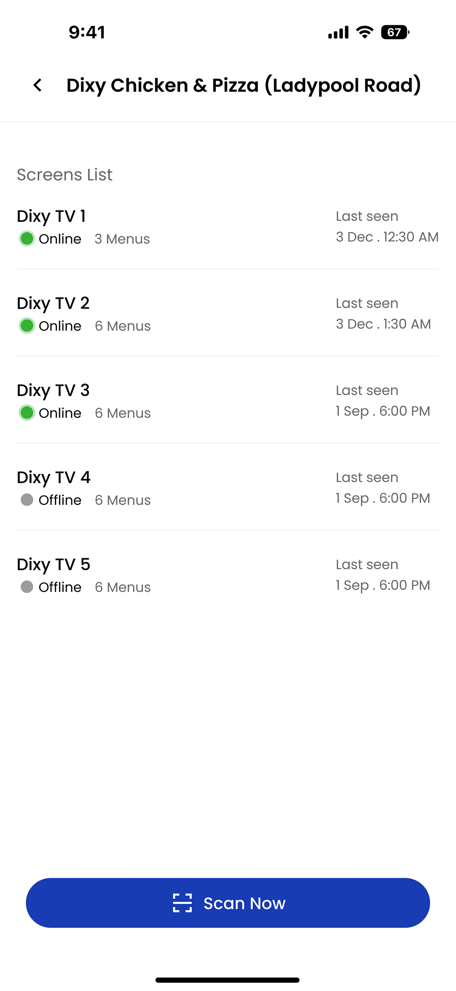View the 6 Menus on Dixy TV 2
This screenshot has height=991, width=456.
point(123,326)
